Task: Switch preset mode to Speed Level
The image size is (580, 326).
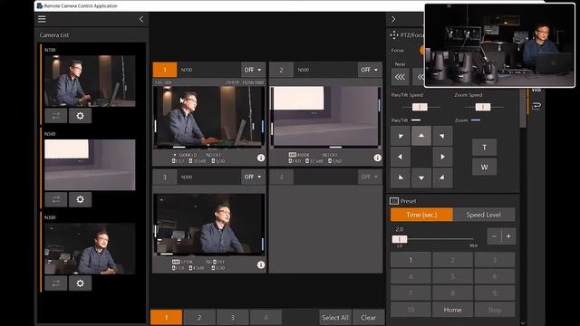Action: pos(483,215)
